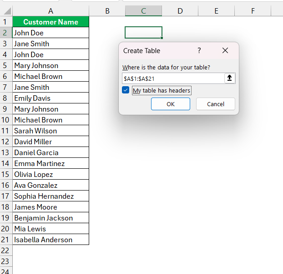
Task: Click the table data range input field
Action: pyautogui.click(x=173, y=78)
